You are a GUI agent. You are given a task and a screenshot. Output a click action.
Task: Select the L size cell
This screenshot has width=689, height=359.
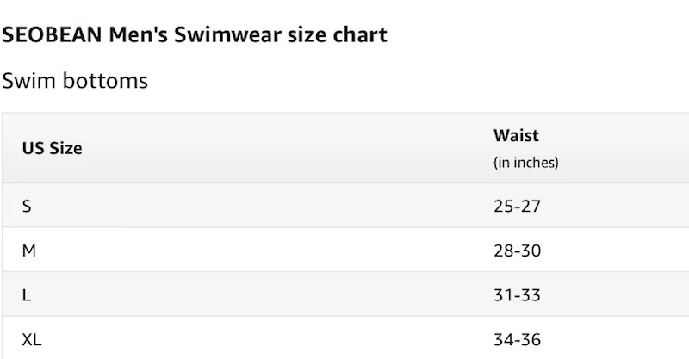click(27, 295)
